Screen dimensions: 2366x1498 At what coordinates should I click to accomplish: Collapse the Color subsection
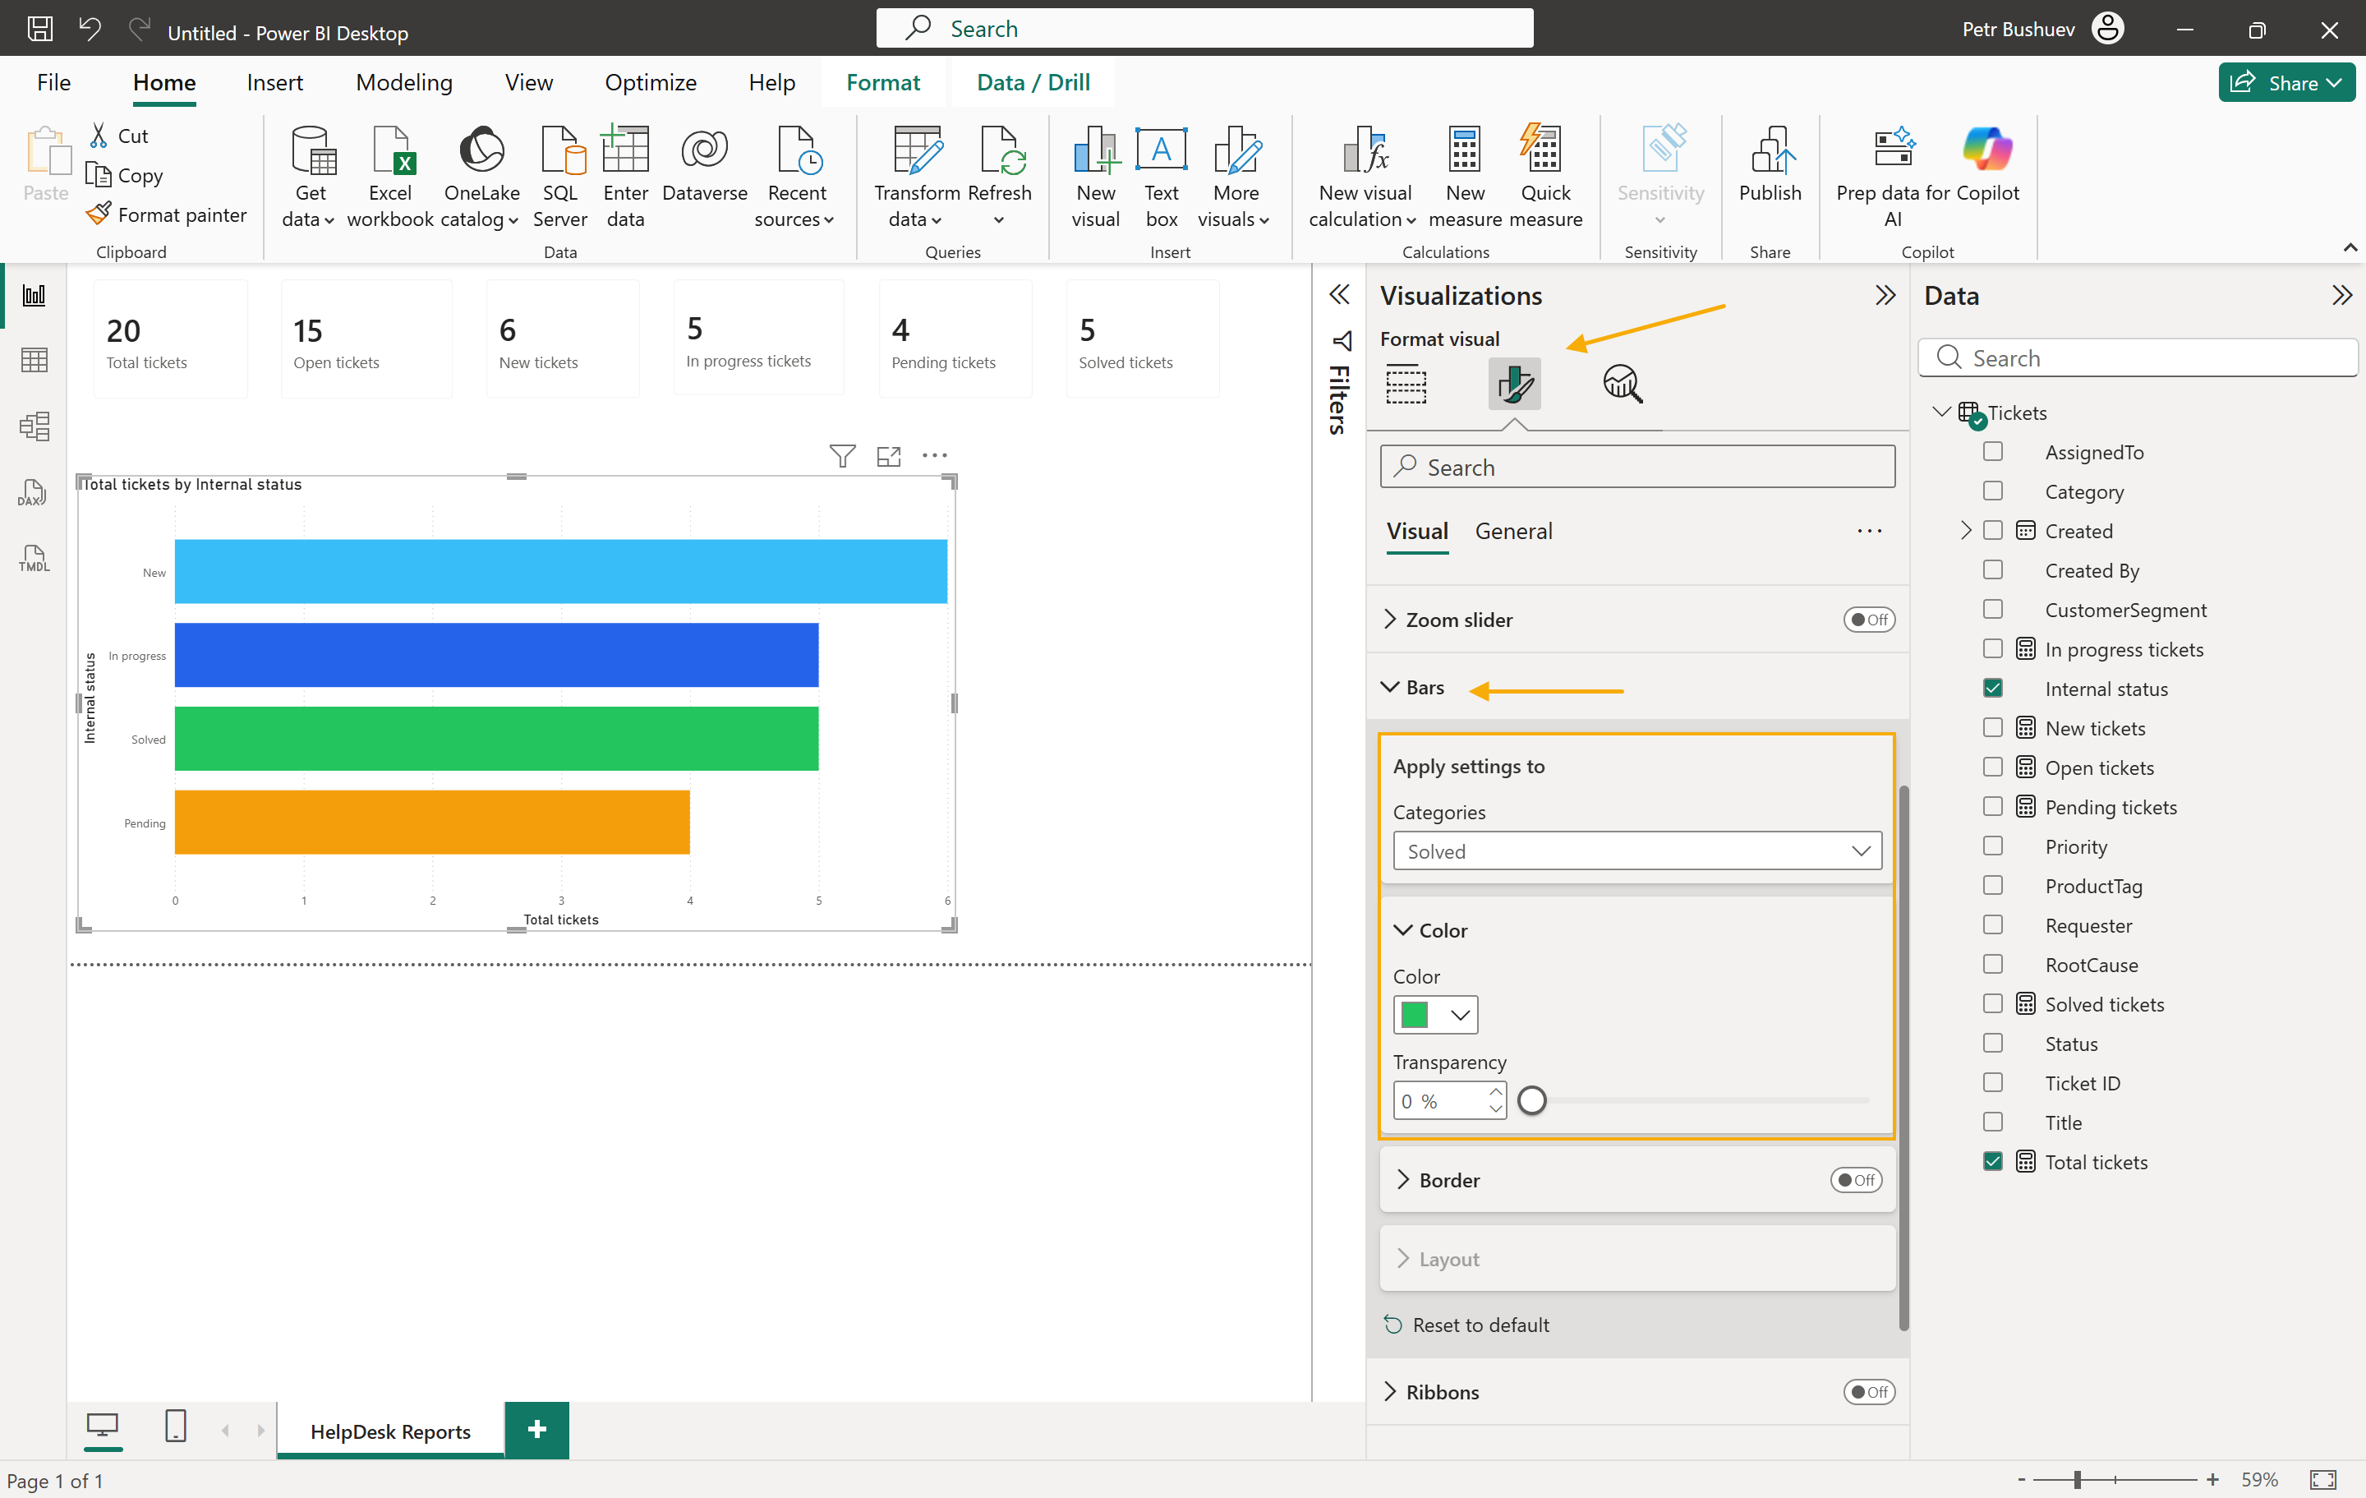[x=1403, y=930]
